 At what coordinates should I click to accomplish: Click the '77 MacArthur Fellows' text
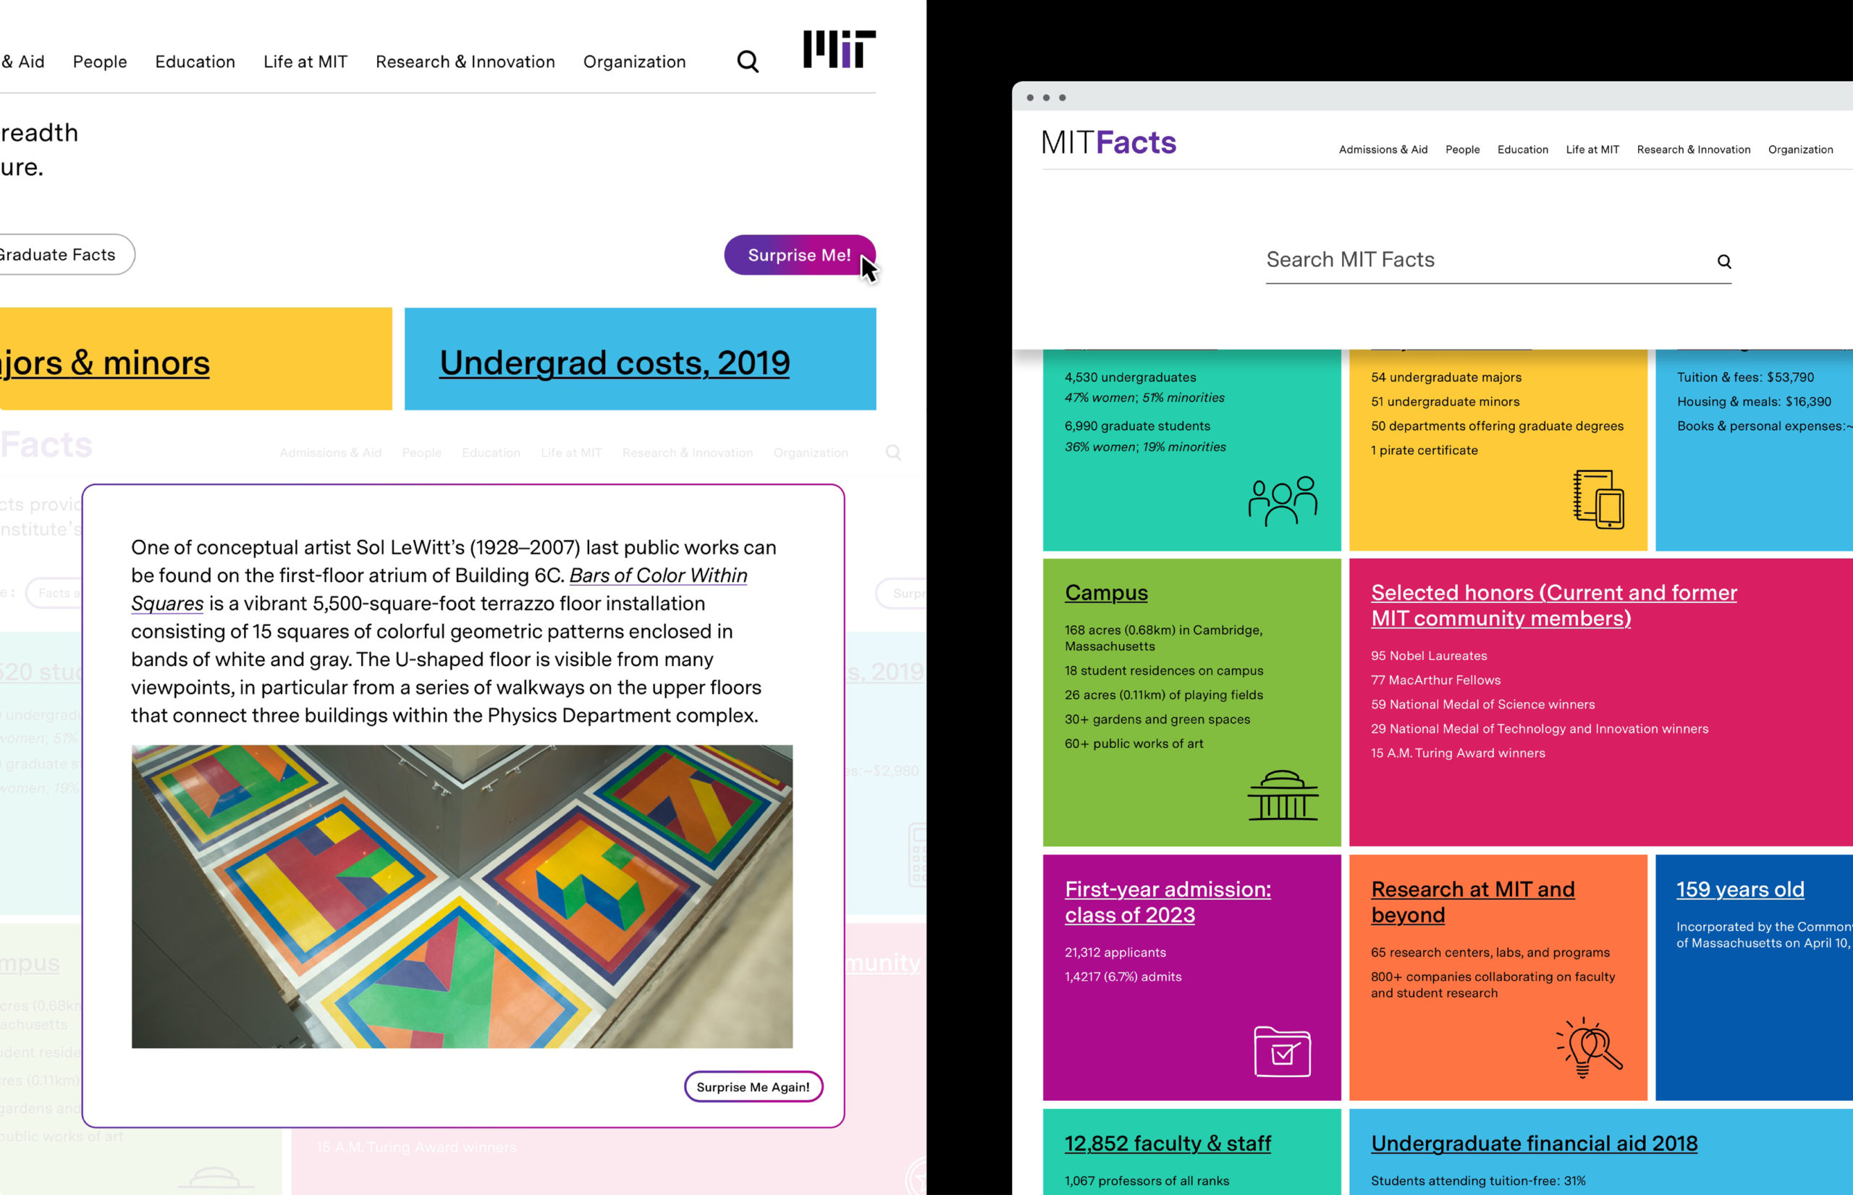pyautogui.click(x=1435, y=680)
